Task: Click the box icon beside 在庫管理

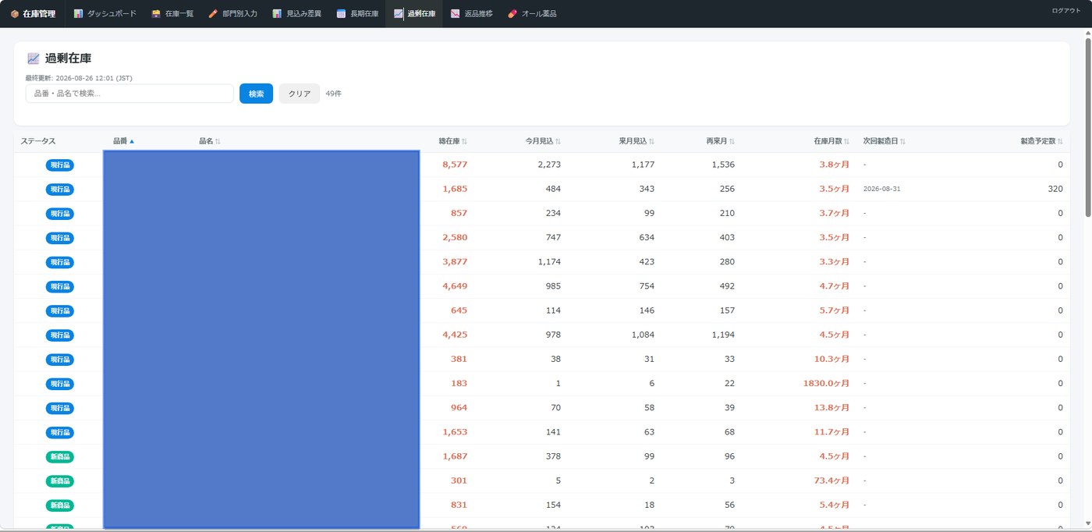Action: [14, 14]
